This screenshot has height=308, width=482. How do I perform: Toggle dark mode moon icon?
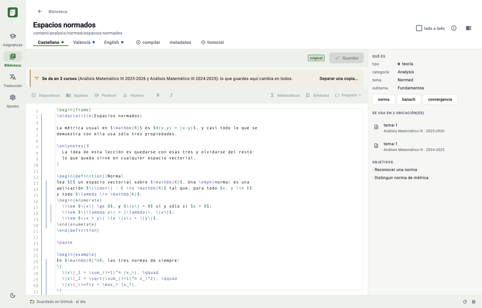(13, 295)
